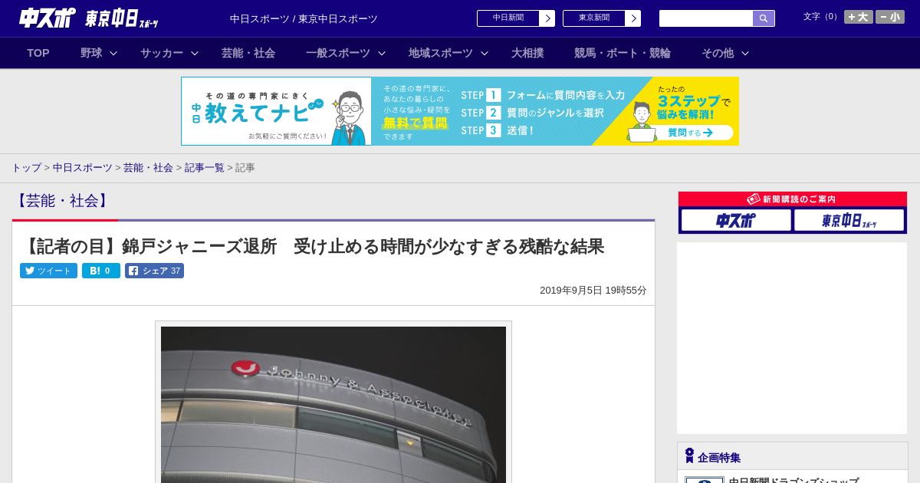Focus the site search input field
Image resolution: width=920 pixels, height=483 pixels.
706,18
